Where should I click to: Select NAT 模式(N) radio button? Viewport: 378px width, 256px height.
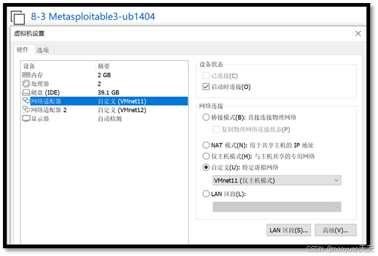click(x=206, y=145)
